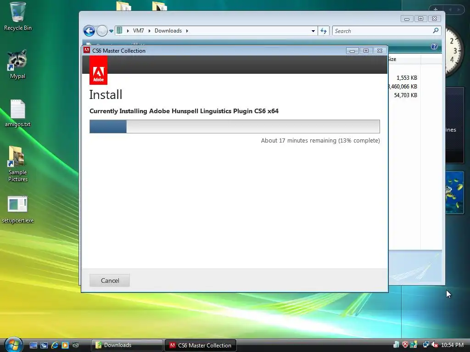This screenshot has width=470, height=352.
Task: Click Switch between windows quick launch icon
Action: [44, 345]
